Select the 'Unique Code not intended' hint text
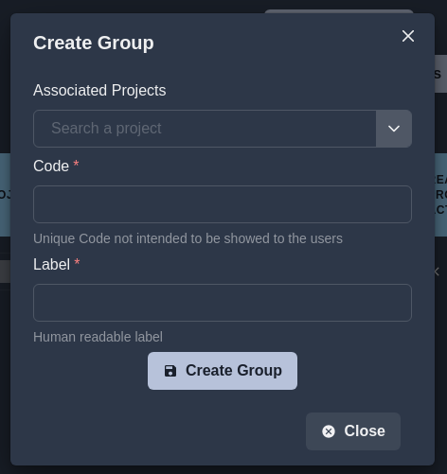The width and height of the screenshot is (447, 474). 188,238
